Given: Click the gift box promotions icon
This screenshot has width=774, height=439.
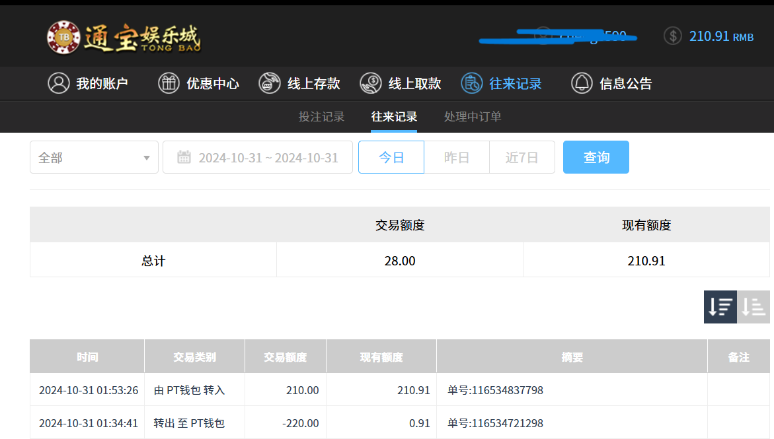Looking at the screenshot, I should click(x=169, y=84).
